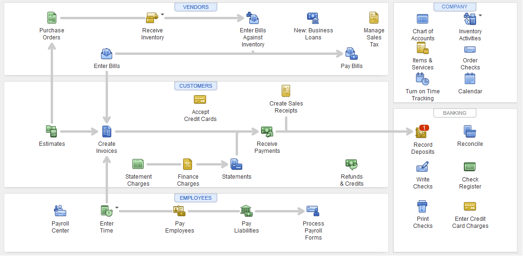The width and height of the screenshot is (523, 256).
Task: Expand the Inventory Activities dropdown arrow
Action: point(480,15)
